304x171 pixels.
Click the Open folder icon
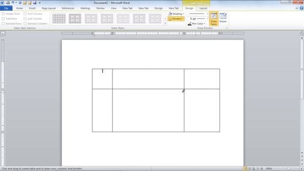pyautogui.click(x=25, y=3)
